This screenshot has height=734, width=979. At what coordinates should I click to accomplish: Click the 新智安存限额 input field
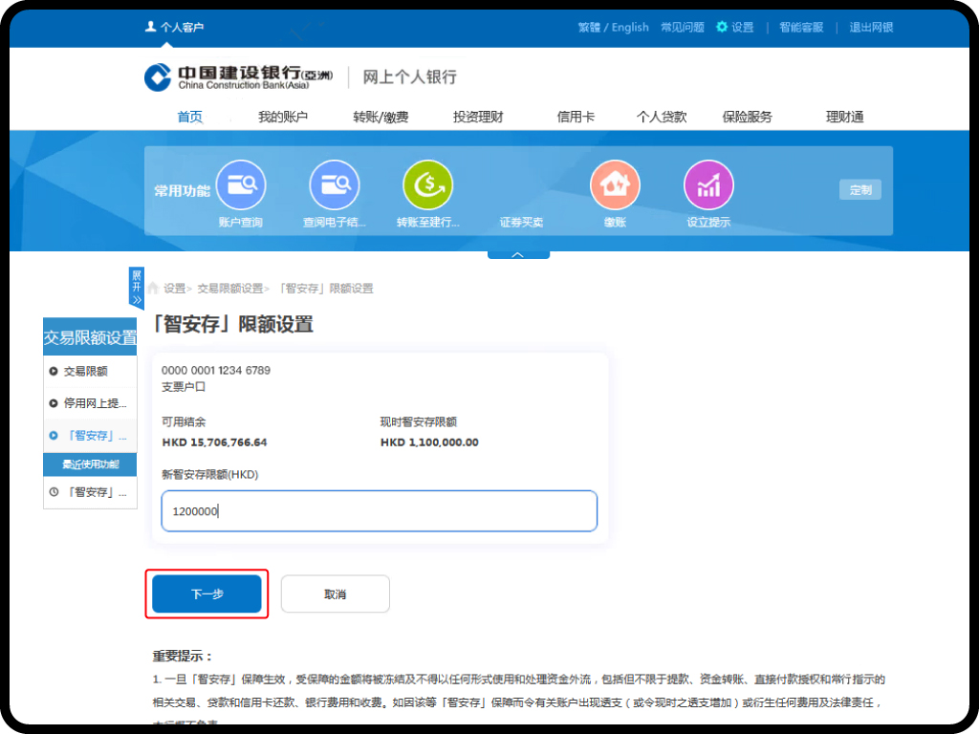click(x=380, y=511)
